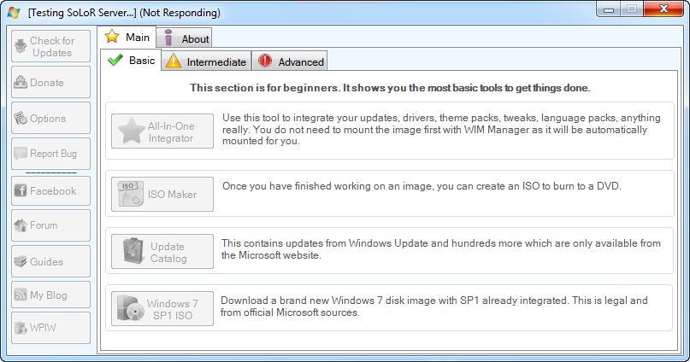
Task: Minimize the window
Action: click(x=609, y=9)
